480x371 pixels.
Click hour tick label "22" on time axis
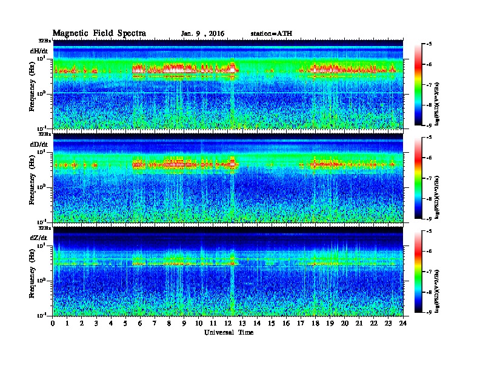click(x=374, y=323)
